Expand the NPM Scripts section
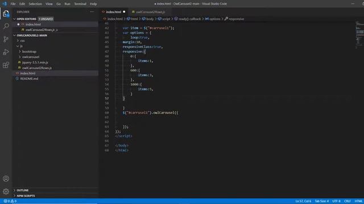Image resolution: width=364 pixels, height=204 pixels. pos(15,196)
